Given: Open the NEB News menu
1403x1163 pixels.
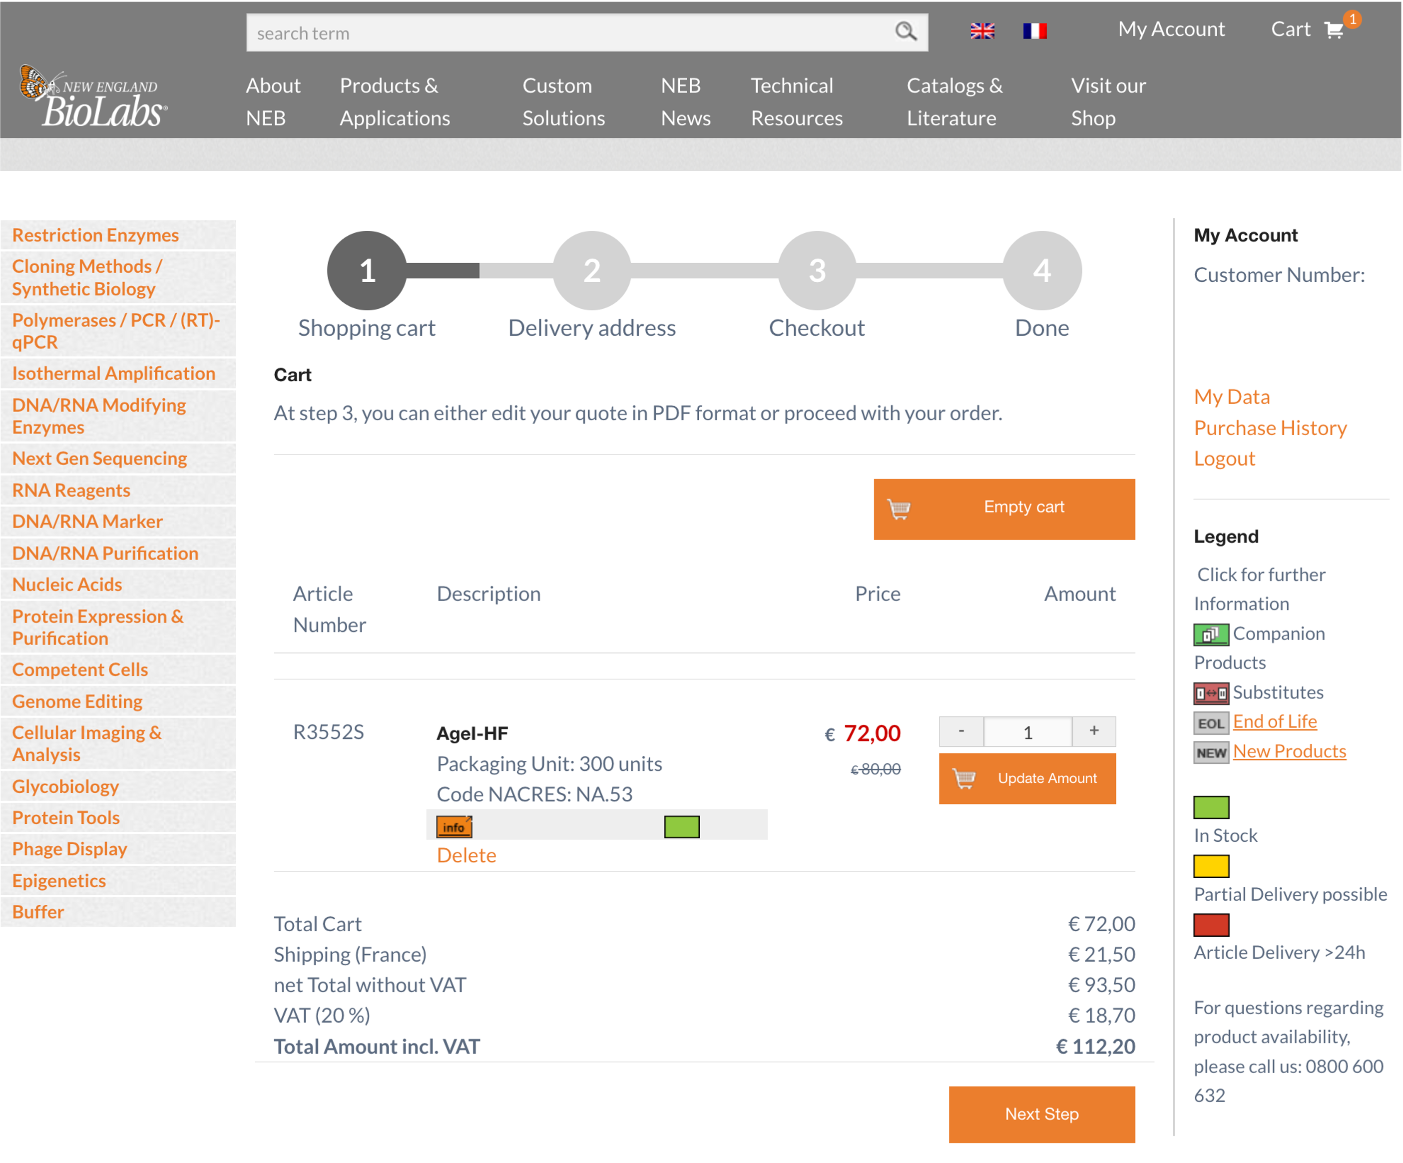Looking at the screenshot, I should click(685, 101).
